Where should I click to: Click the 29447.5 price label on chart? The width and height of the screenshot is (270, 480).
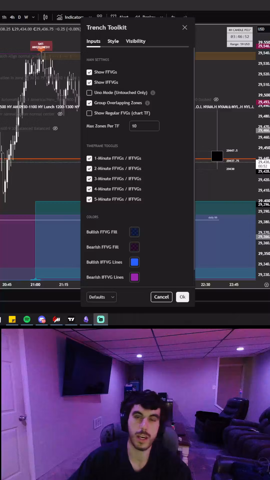point(232,150)
